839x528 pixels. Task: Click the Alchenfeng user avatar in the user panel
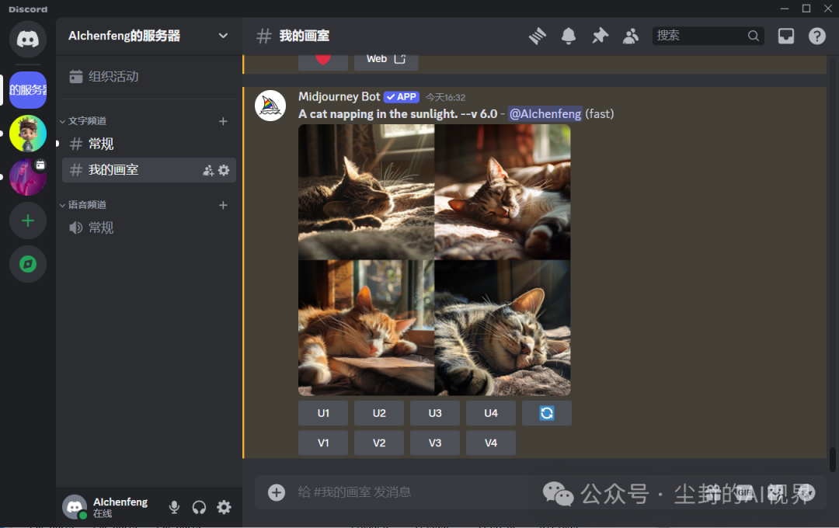tap(75, 507)
